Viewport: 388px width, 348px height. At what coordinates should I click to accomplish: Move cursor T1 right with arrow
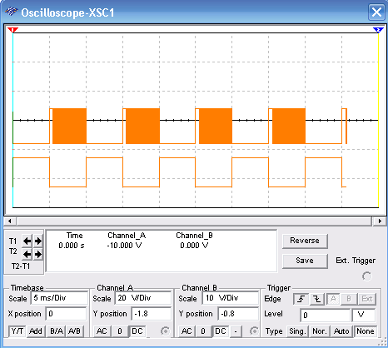pyautogui.click(x=38, y=241)
